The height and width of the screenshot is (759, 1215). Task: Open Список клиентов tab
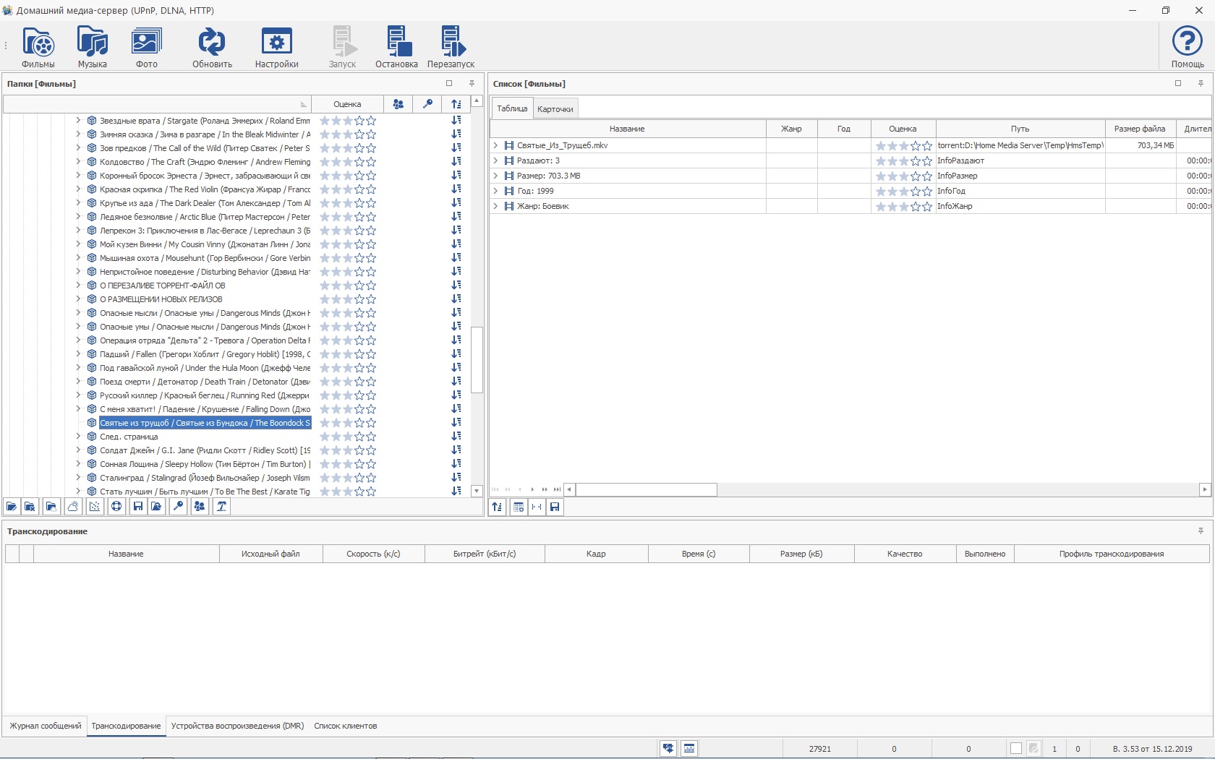pos(345,726)
